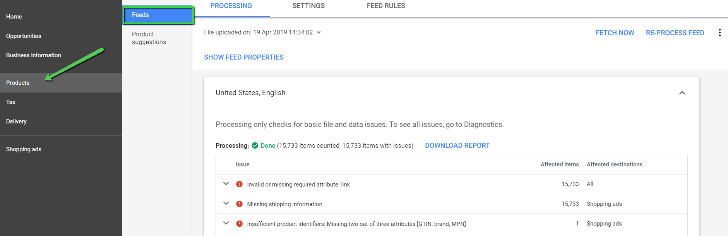Click 'Shopping ads' destination in the missing shipping row
Viewport: 728px width, 236px height.
[x=604, y=204]
